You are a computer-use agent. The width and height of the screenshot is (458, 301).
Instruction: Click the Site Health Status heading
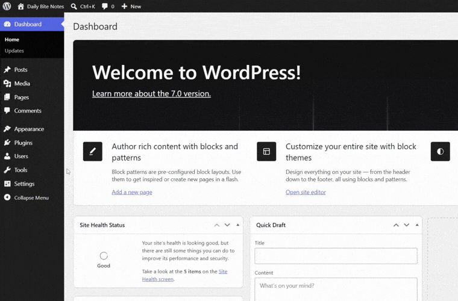click(102, 225)
